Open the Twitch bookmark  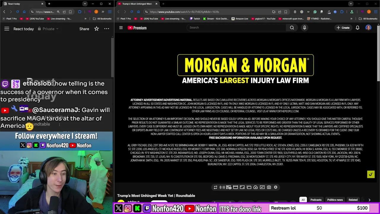point(194,18)
